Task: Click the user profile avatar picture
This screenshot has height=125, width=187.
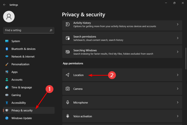Action: (9, 16)
